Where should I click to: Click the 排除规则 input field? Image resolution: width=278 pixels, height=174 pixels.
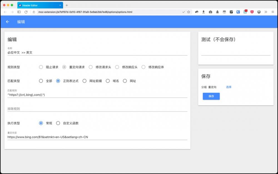97,109
